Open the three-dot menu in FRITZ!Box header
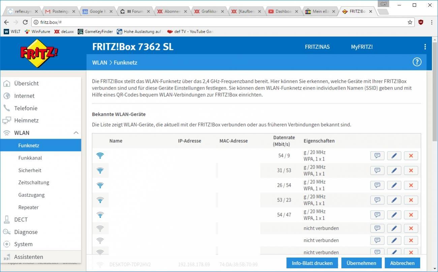 point(425,47)
